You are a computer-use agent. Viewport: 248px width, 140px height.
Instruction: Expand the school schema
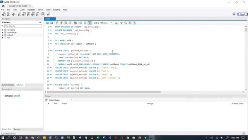coord(3,35)
